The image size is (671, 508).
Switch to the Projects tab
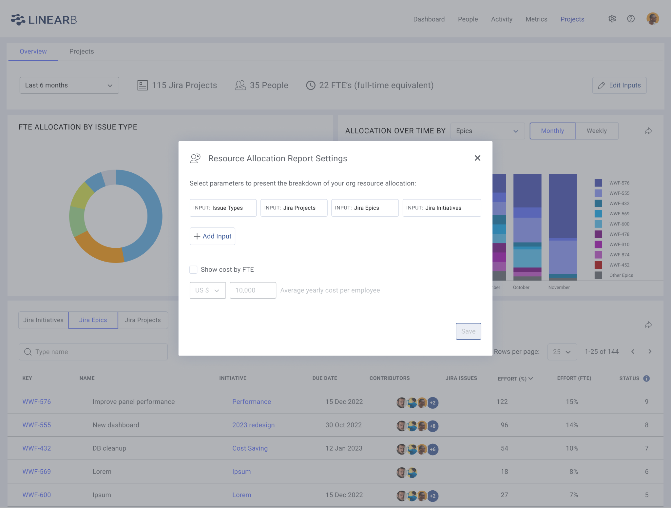tap(81, 51)
